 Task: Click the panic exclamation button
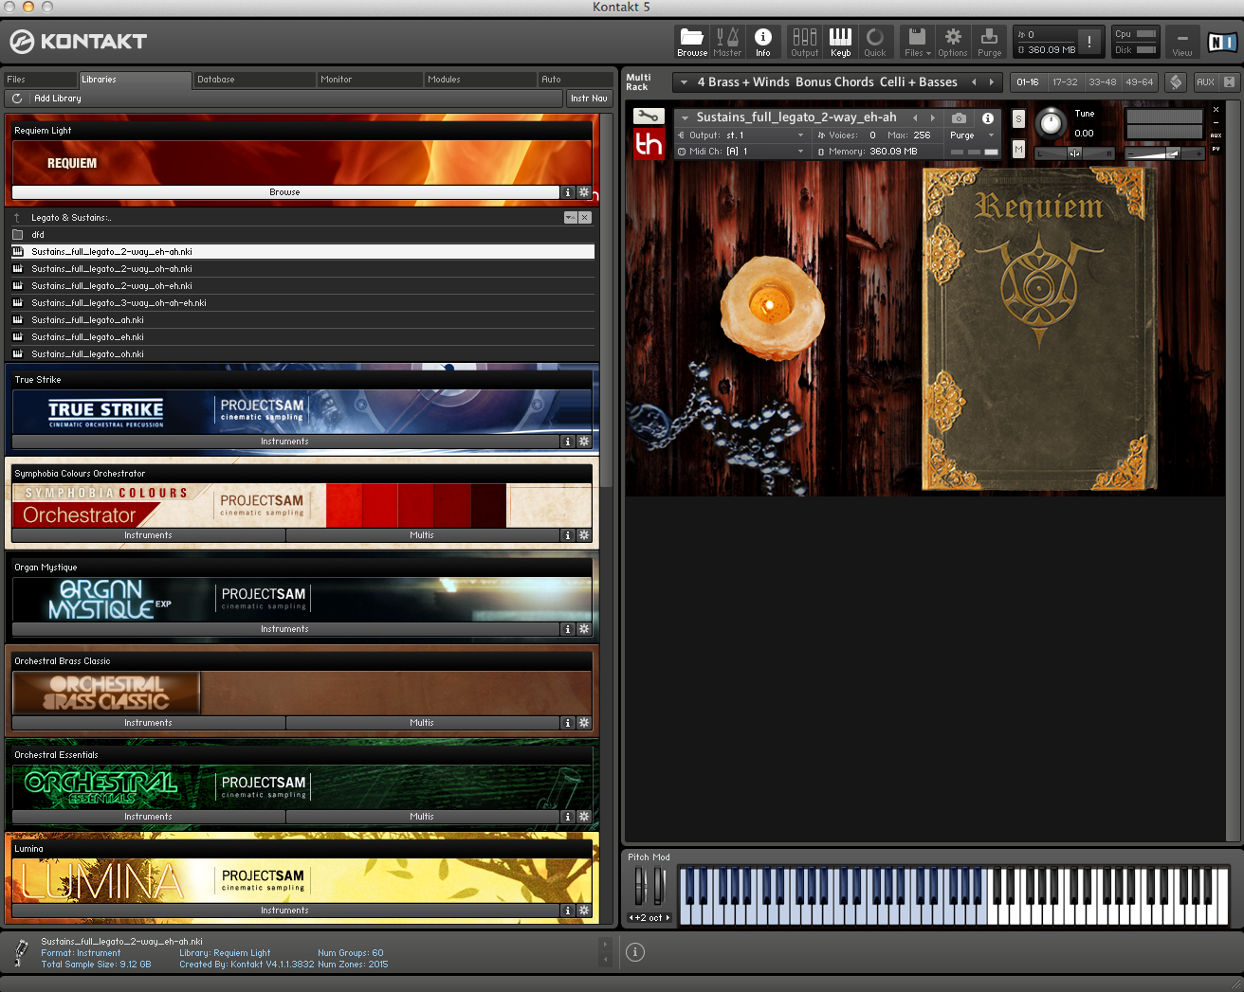[1089, 42]
